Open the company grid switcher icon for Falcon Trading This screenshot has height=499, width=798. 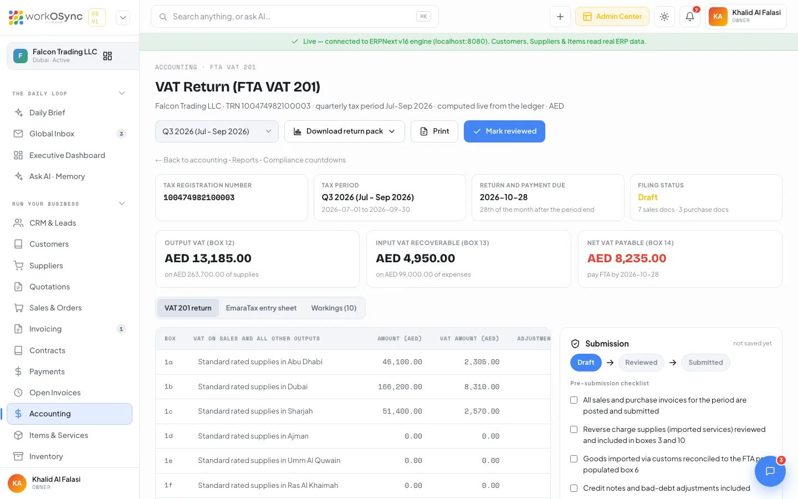click(108, 56)
